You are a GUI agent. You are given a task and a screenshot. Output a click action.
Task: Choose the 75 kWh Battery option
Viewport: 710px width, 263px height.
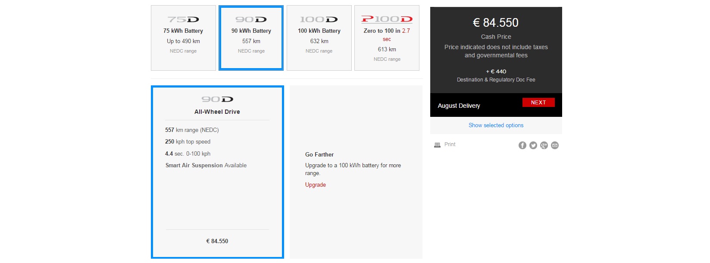coord(183,38)
